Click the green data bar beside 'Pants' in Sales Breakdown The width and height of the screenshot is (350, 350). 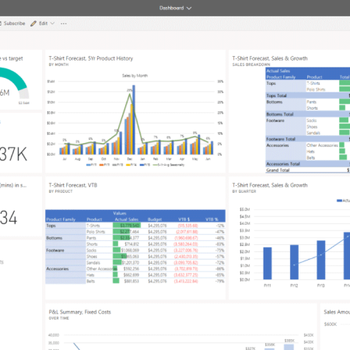(345, 102)
